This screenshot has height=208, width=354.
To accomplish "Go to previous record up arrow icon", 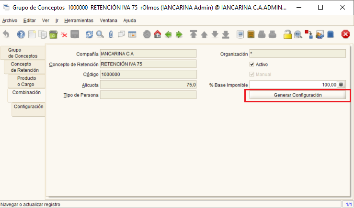I will pyautogui.click(x=204, y=34).
